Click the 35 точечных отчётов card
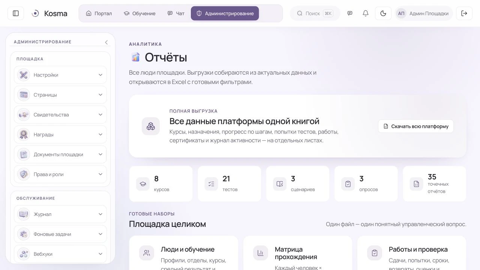Image resolution: width=480 pixels, height=270 pixels. [435, 184]
